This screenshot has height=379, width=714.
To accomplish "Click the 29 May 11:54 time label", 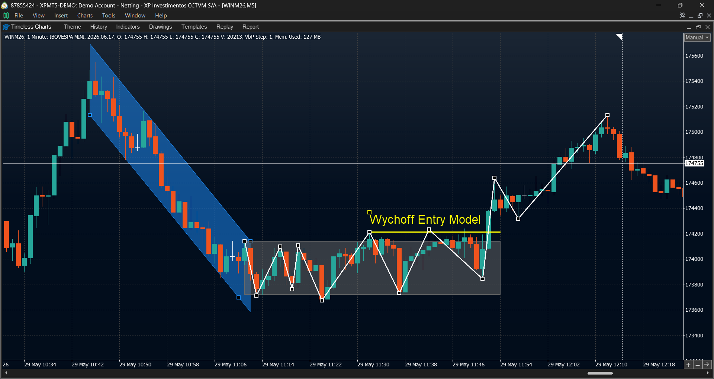I will (516, 365).
